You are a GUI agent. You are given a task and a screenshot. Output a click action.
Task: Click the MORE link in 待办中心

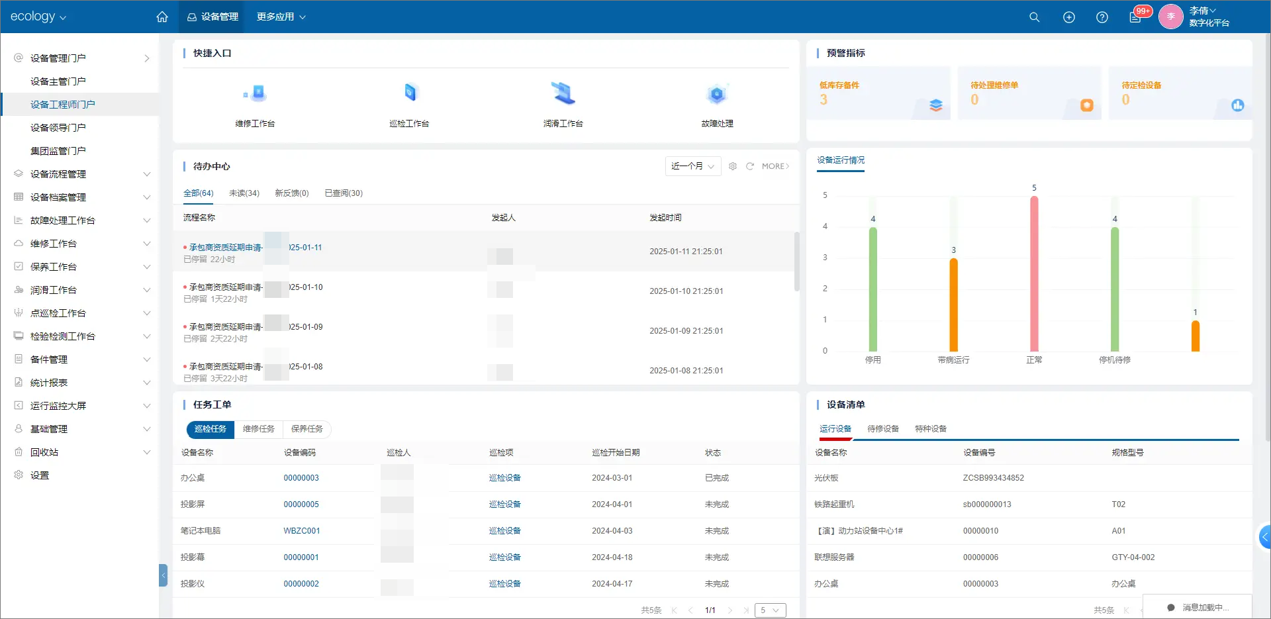pyautogui.click(x=775, y=166)
